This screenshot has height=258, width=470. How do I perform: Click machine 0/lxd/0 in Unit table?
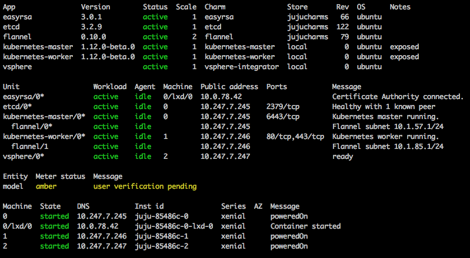[178, 97]
